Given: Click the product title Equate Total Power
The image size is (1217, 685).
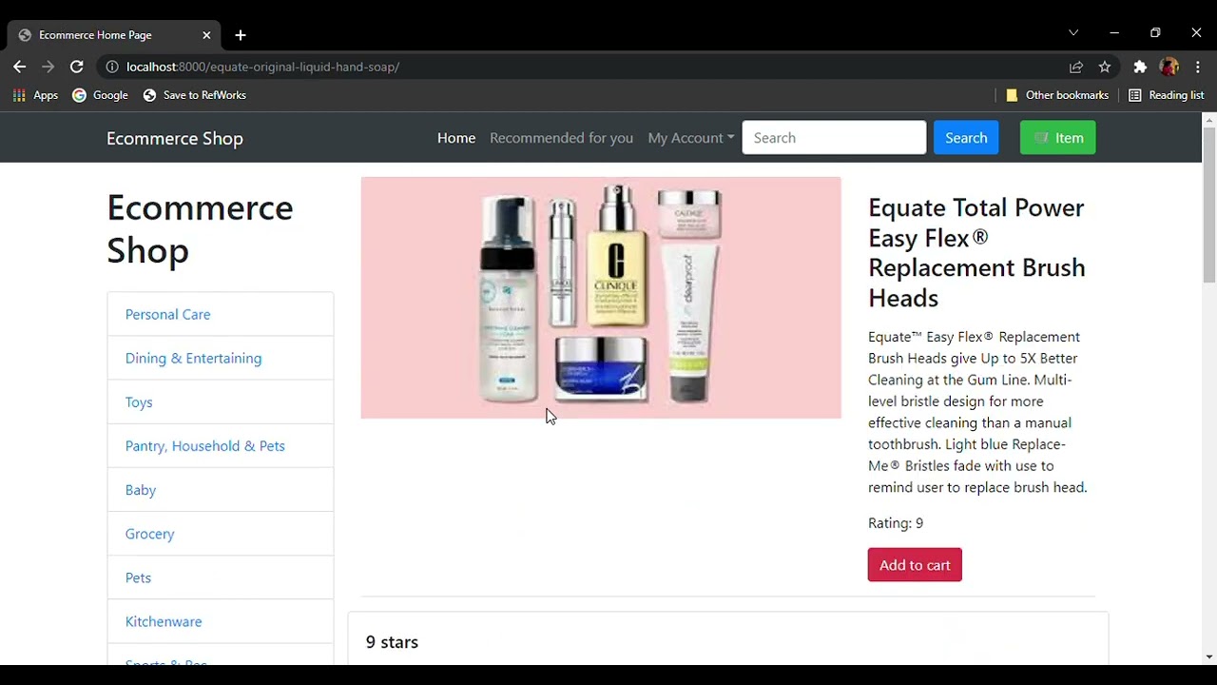Looking at the screenshot, I should (976, 252).
